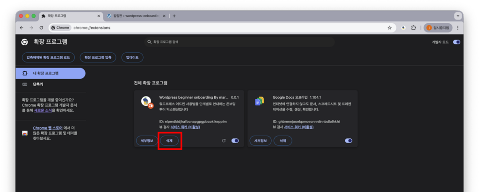Expand the tab search dropdown arrow
Viewport: 479px width, 192px height.
point(457,16)
